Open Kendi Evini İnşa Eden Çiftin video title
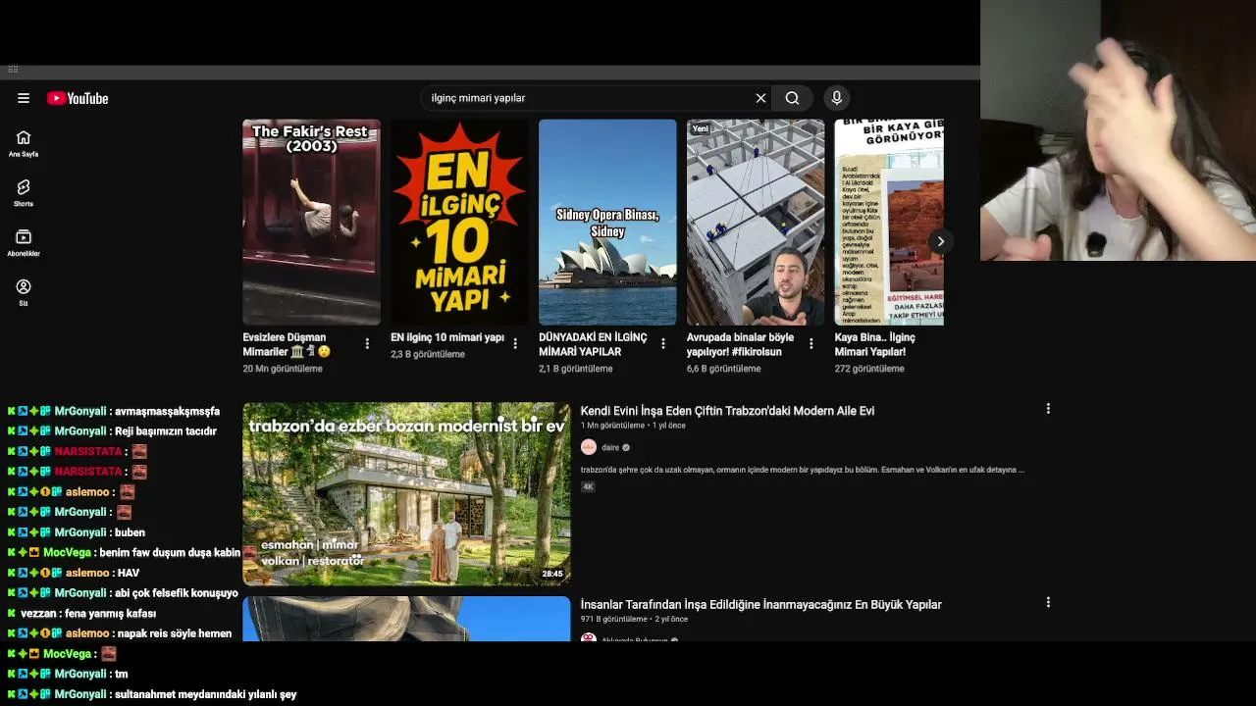 pyautogui.click(x=727, y=411)
